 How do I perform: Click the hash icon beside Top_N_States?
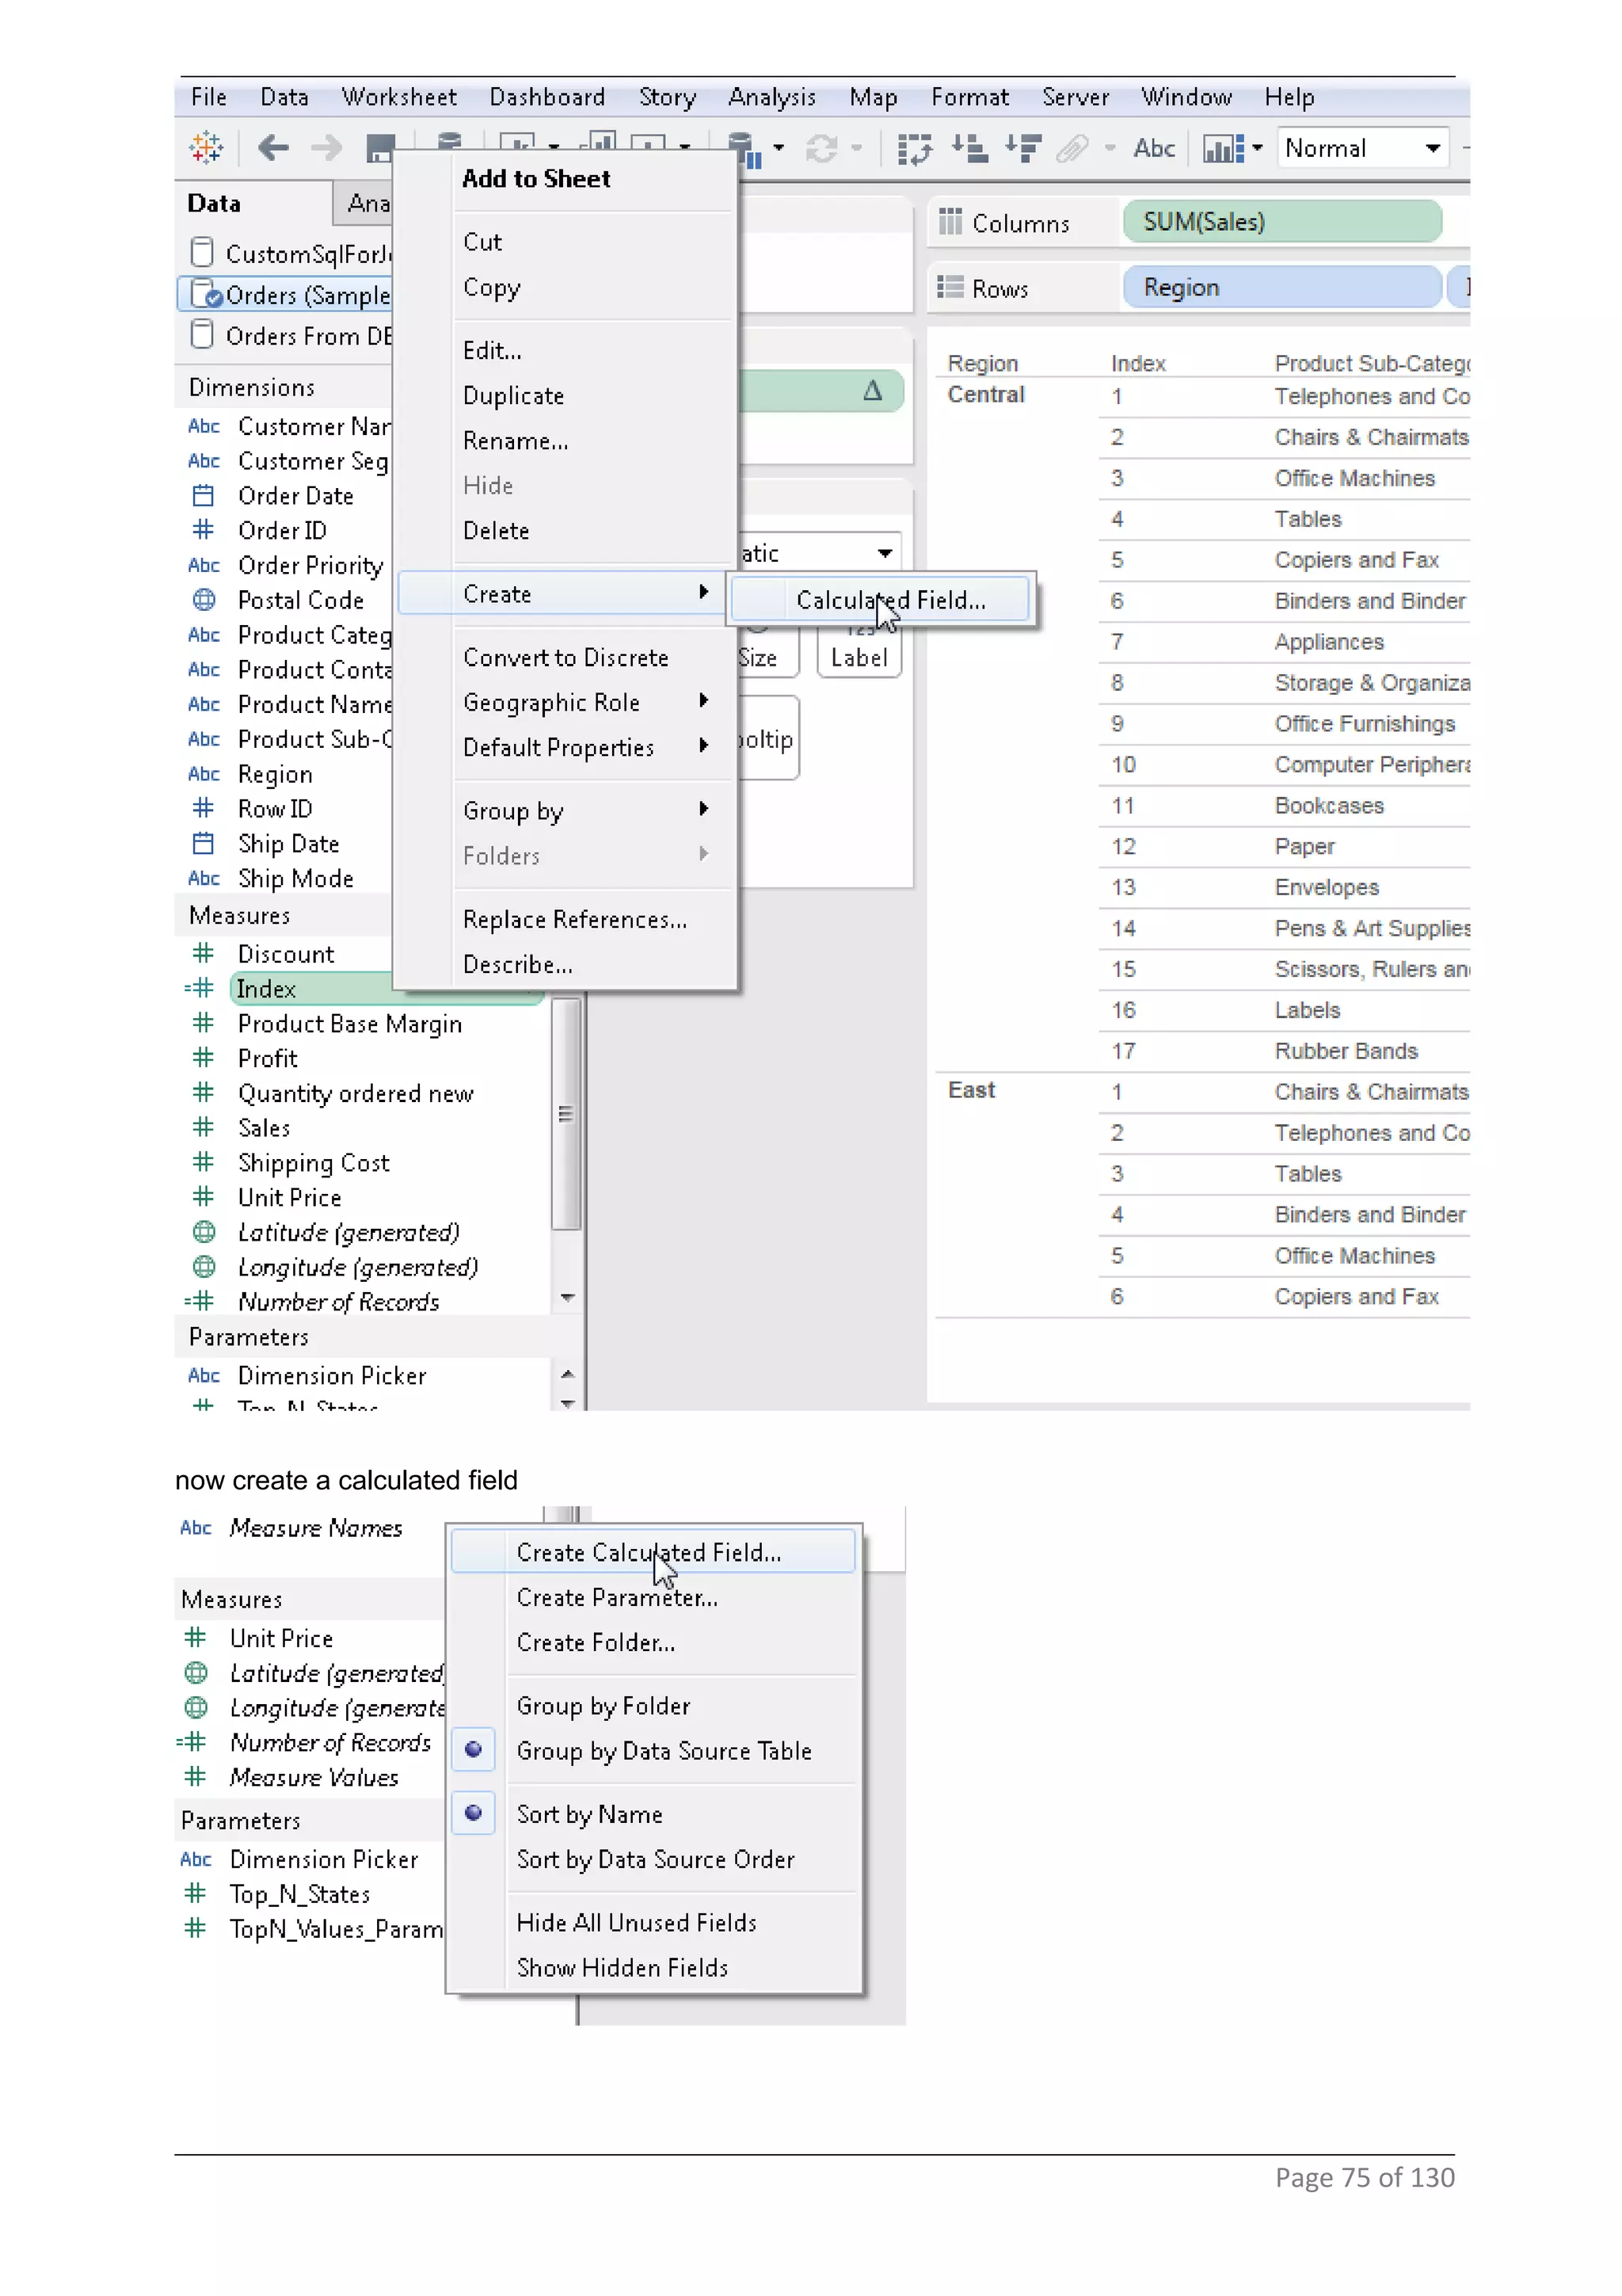pos(195,1893)
